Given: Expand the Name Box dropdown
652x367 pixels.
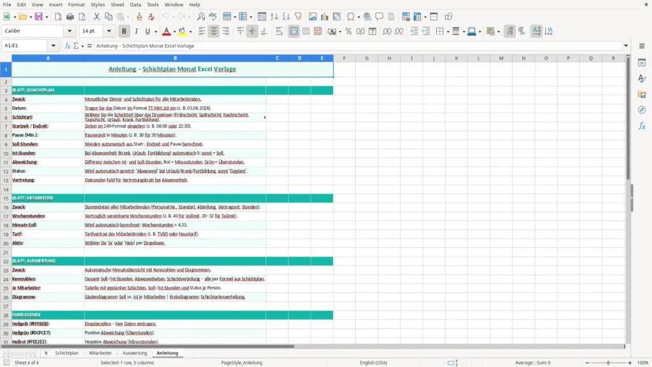Looking at the screenshot, I should tap(53, 46).
